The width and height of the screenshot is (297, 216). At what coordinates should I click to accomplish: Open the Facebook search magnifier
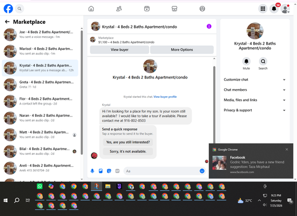(x=20, y=9)
